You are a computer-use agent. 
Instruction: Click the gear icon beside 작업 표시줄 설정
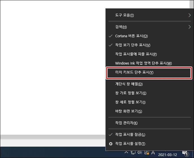[x=111, y=144]
